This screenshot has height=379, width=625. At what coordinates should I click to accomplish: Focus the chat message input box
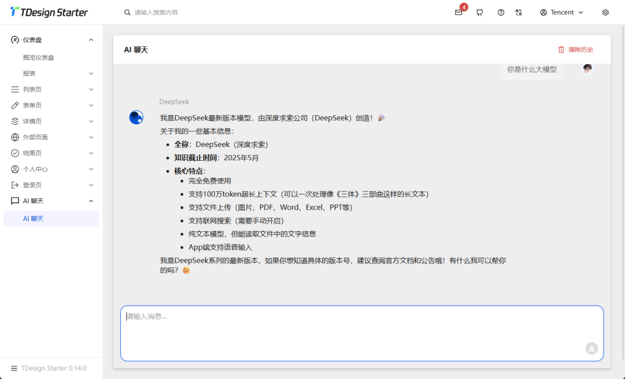pos(362,333)
